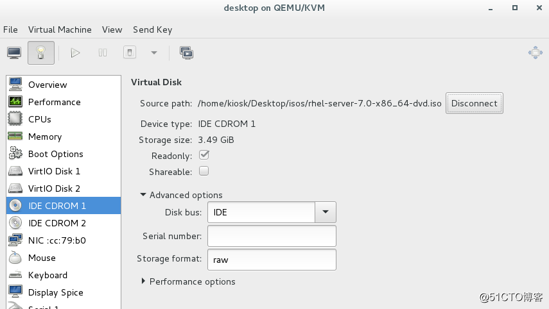
Task: Toggle fullscreen mode icon
Action: pos(536,53)
